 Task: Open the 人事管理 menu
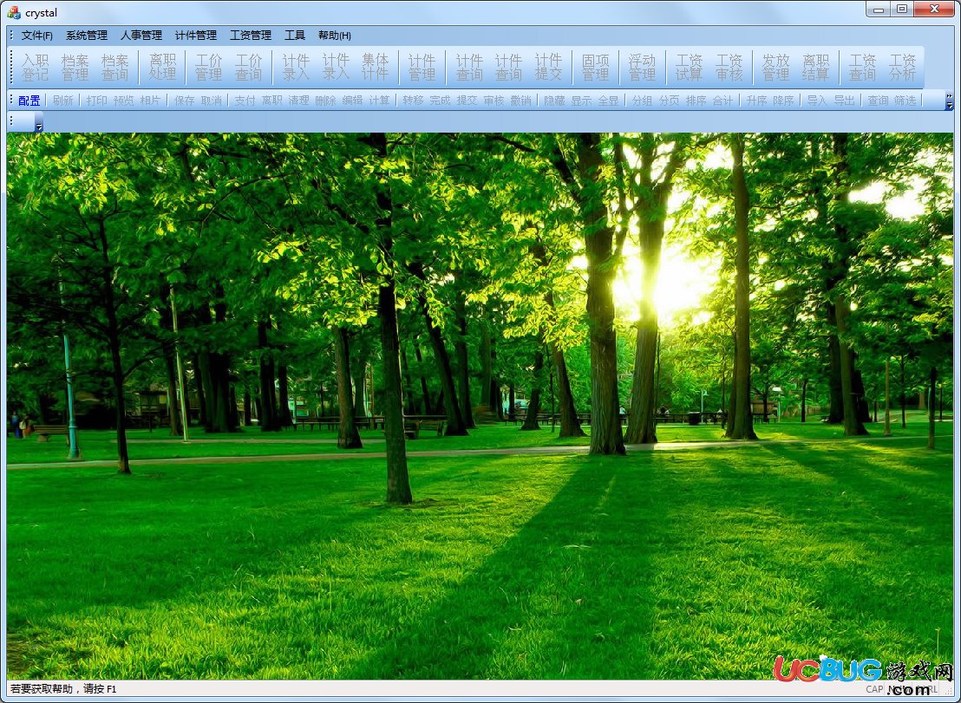pos(141,36)
